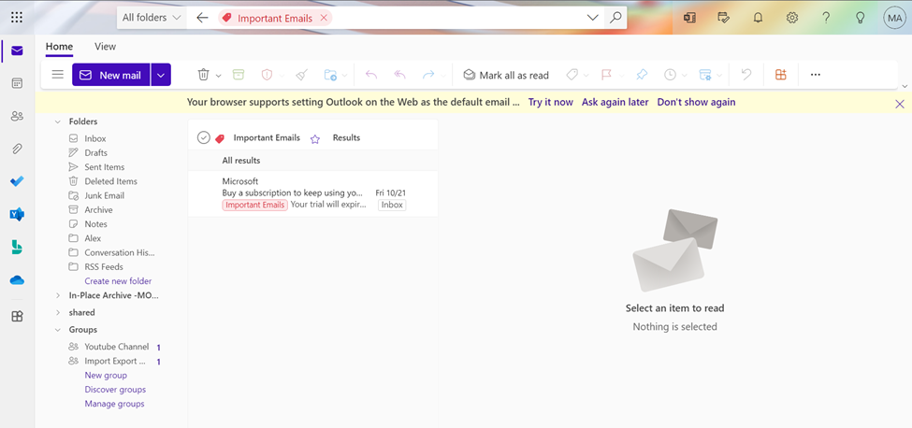
Task: Open the app launcher grid icon
Action: [17, 18]
